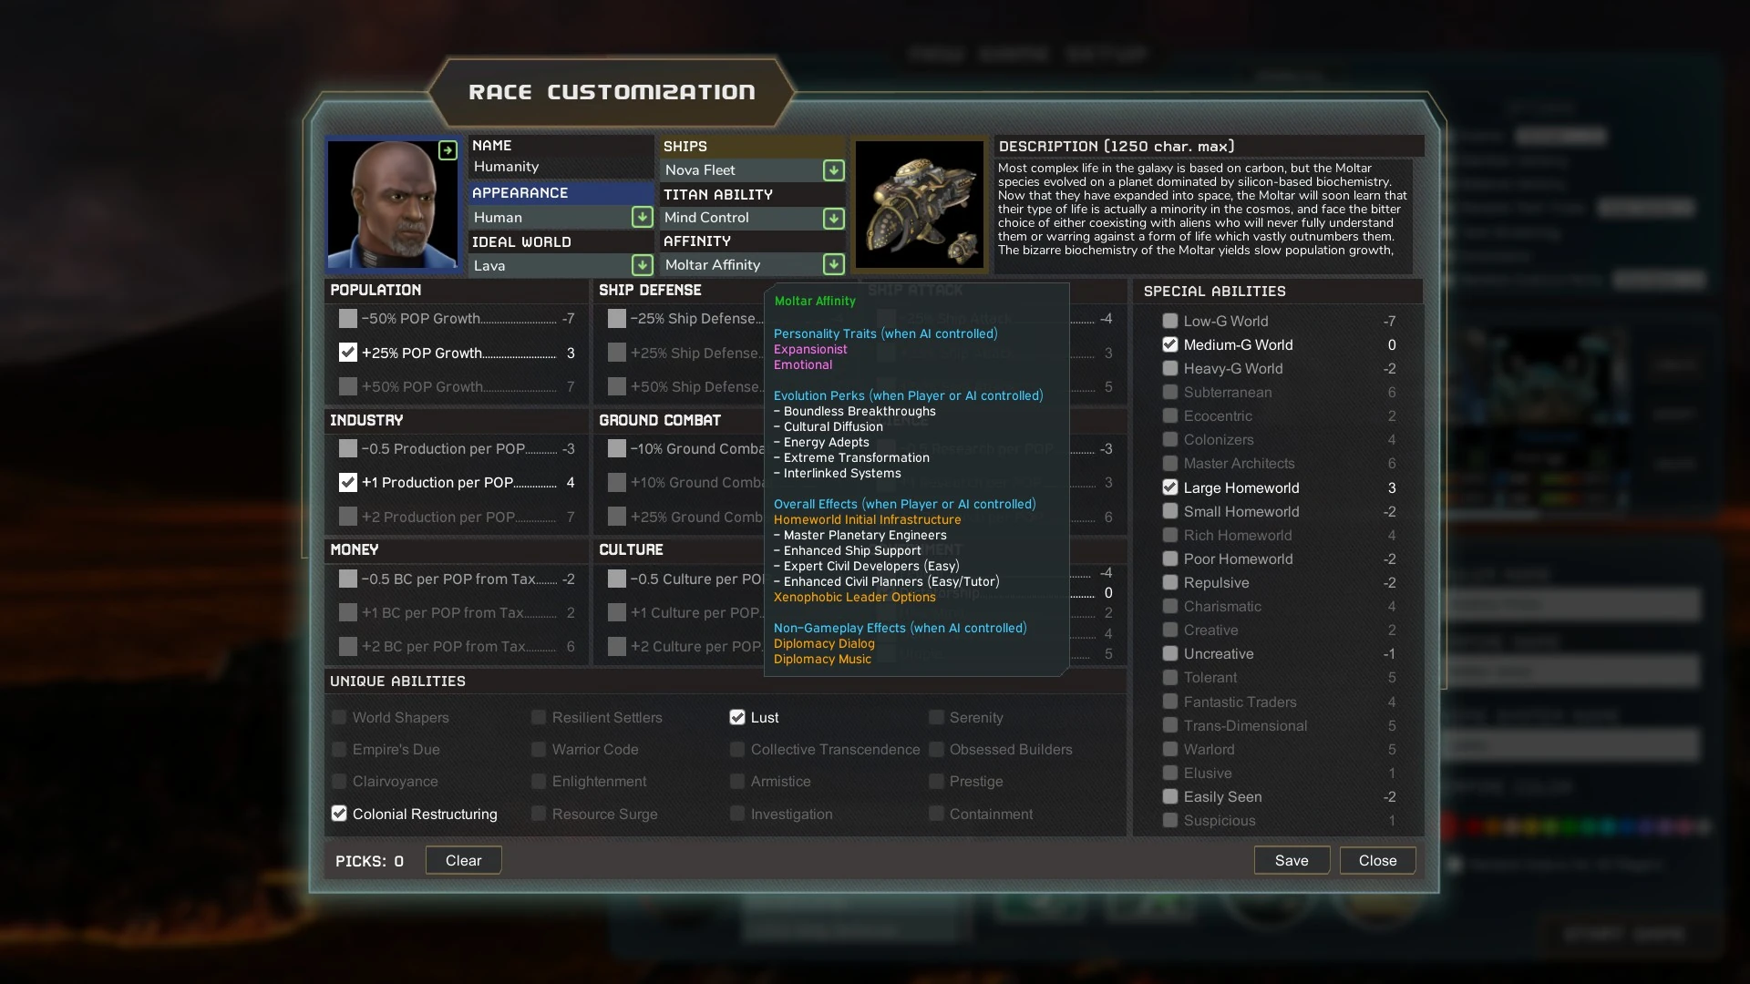Toggle the Lust unique ability
The width and height of the screenshot is (1750, 984).
point(737,718)
